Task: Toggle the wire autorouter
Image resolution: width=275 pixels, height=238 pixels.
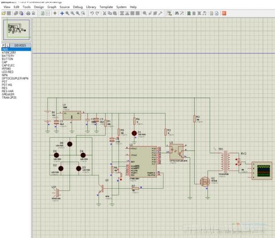Action: point(169,13)
